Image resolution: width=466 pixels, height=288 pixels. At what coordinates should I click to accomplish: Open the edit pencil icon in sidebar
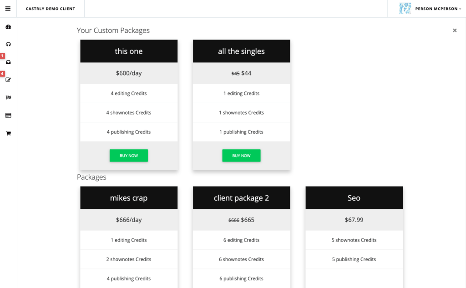pyautogui.click(x=8, y=80)
